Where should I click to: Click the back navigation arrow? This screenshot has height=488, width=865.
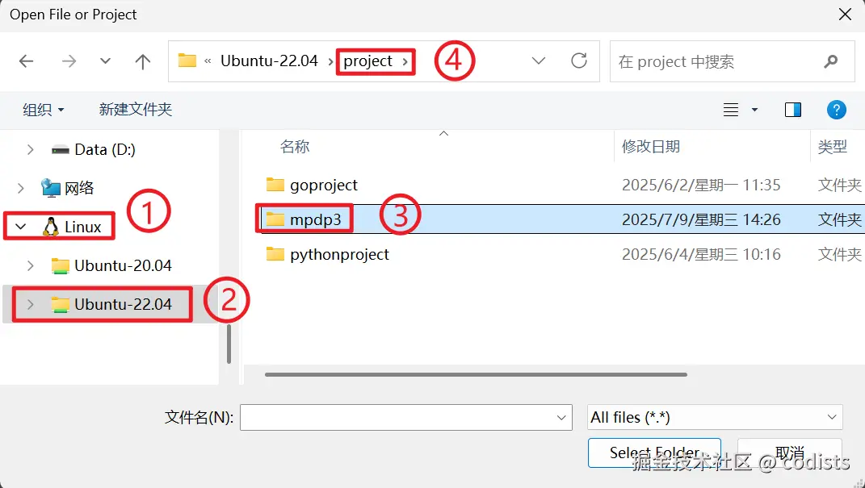(x=27, y=61)
